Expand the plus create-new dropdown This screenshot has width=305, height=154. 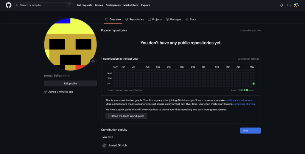click(288, 5)
